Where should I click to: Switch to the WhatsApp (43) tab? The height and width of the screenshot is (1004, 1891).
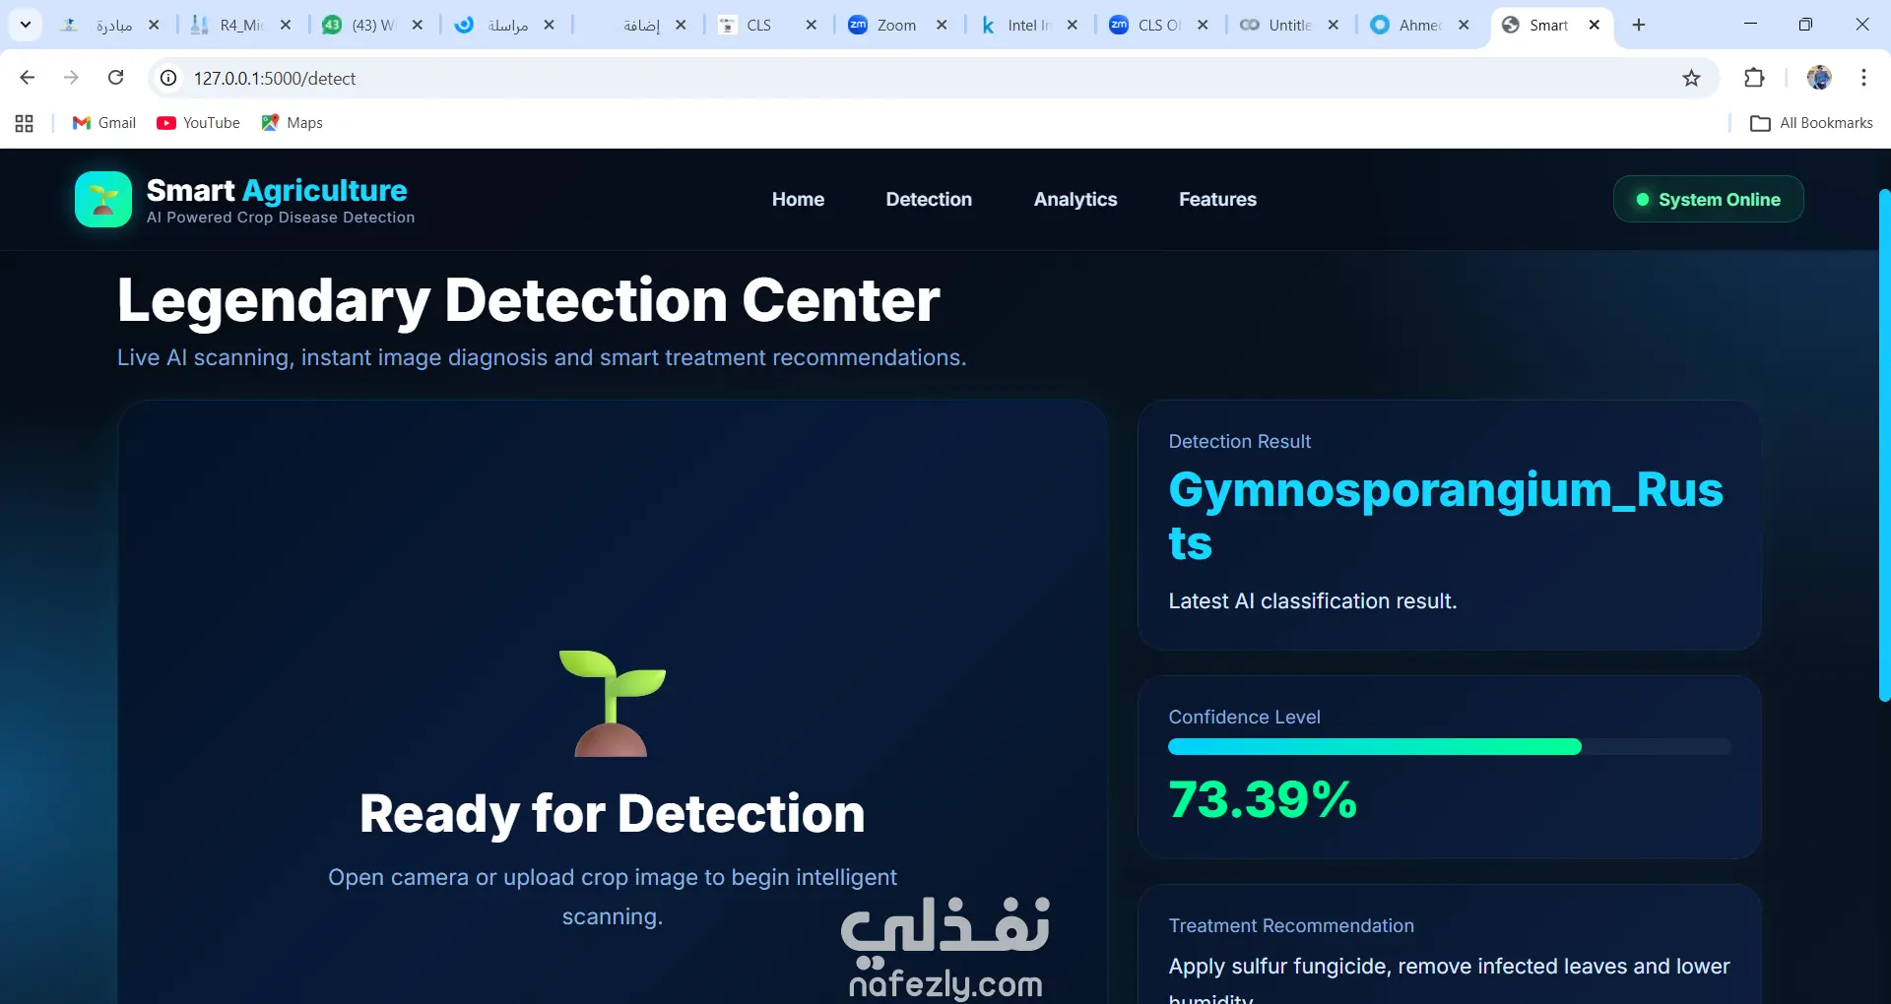pos(372,25)
